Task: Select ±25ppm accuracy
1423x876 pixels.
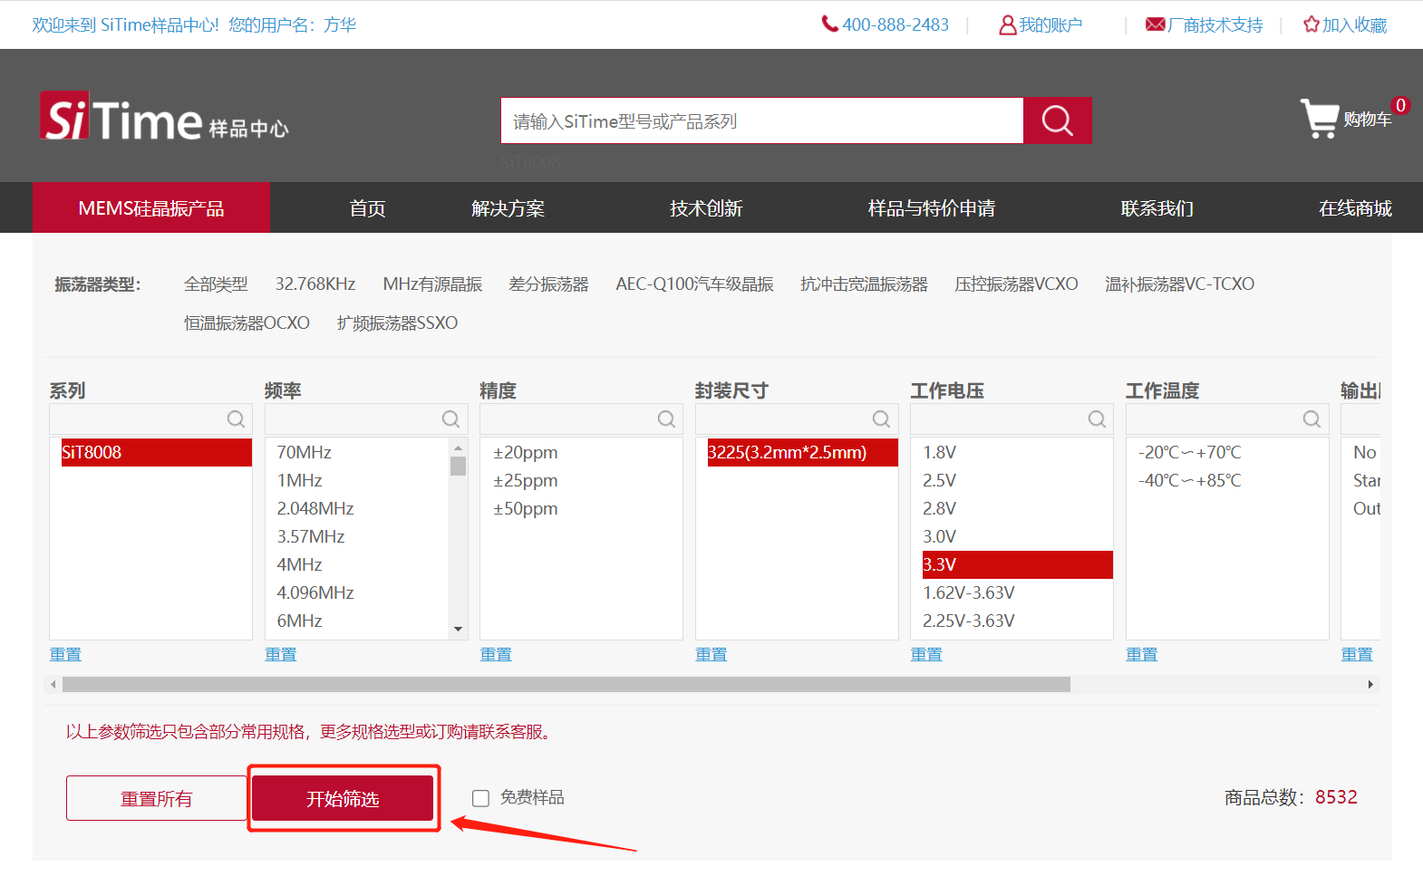Action: (526, 480)
